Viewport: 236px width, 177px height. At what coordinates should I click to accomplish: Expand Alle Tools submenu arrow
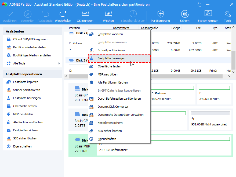59,63
